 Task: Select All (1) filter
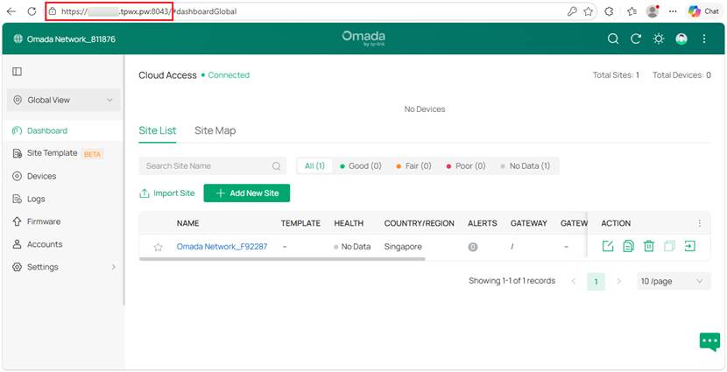click(x=314, y=165)
